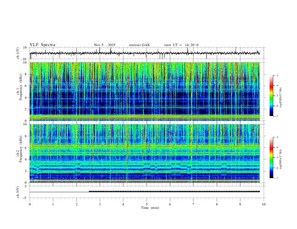Click the thick ch.3 signal trace
The height and width of the screenshot is (229, 297).
point(174,192)
